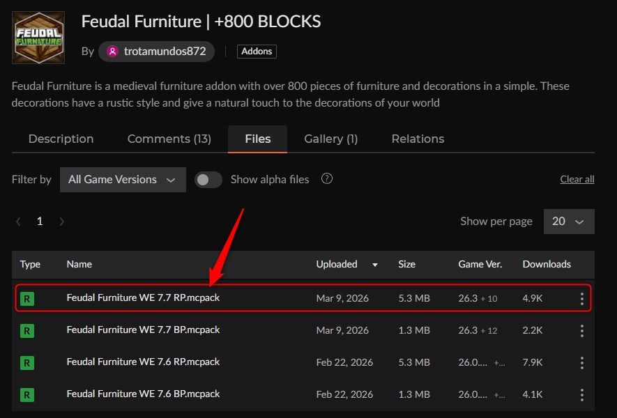Switch to the Gallery tab
Image resolution: width=617 pixels, height=418 pixels.
330,139
